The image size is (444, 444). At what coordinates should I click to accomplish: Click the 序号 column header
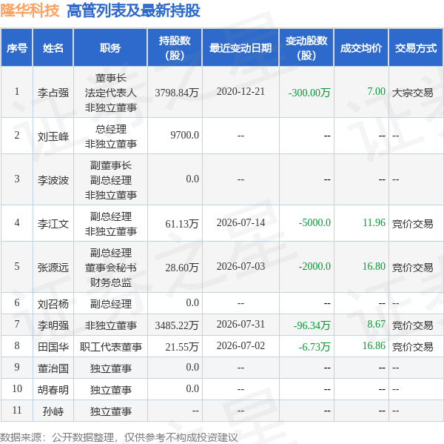click(17, 47)
